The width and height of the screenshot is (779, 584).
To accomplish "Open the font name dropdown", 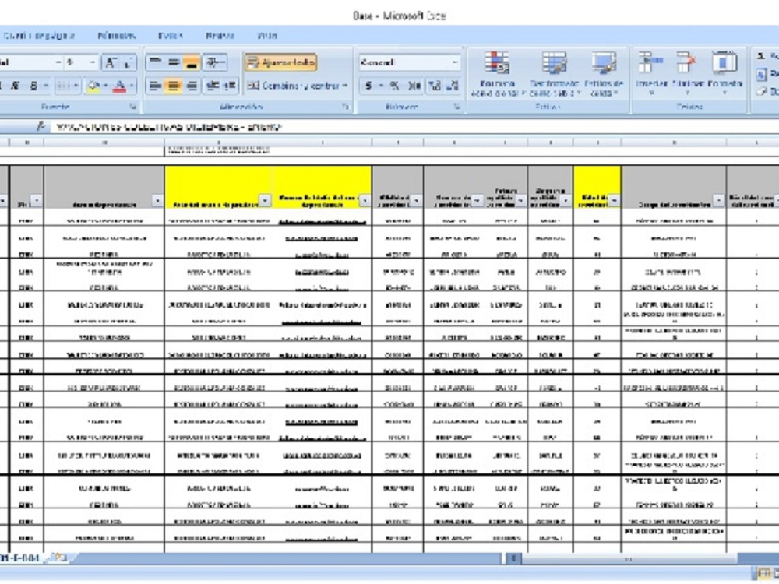I will click(x=58, y=62).
